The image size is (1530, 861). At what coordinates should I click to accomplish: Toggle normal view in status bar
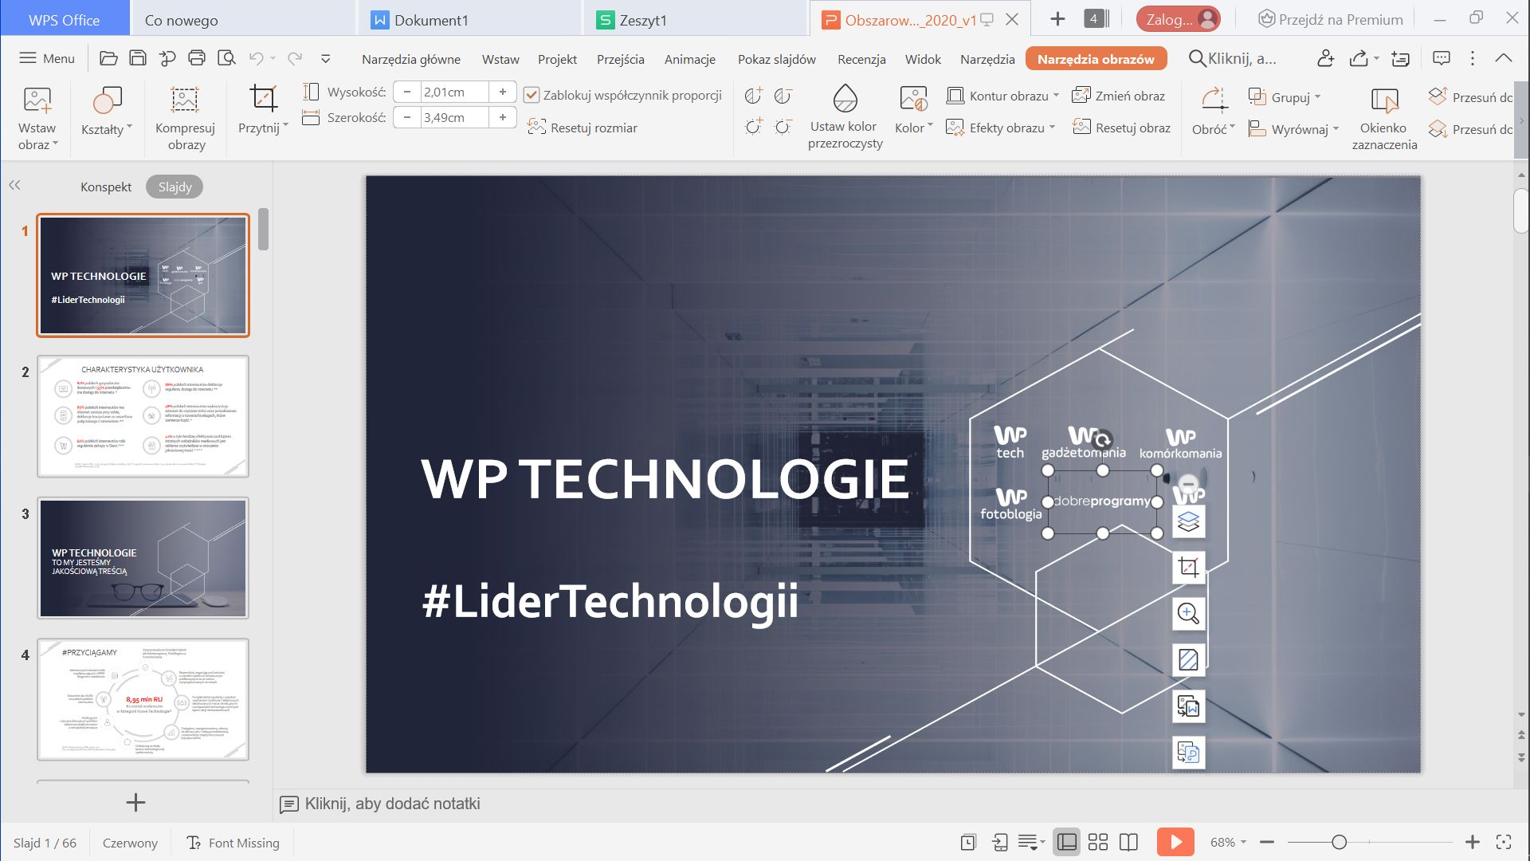[1066, 843]
